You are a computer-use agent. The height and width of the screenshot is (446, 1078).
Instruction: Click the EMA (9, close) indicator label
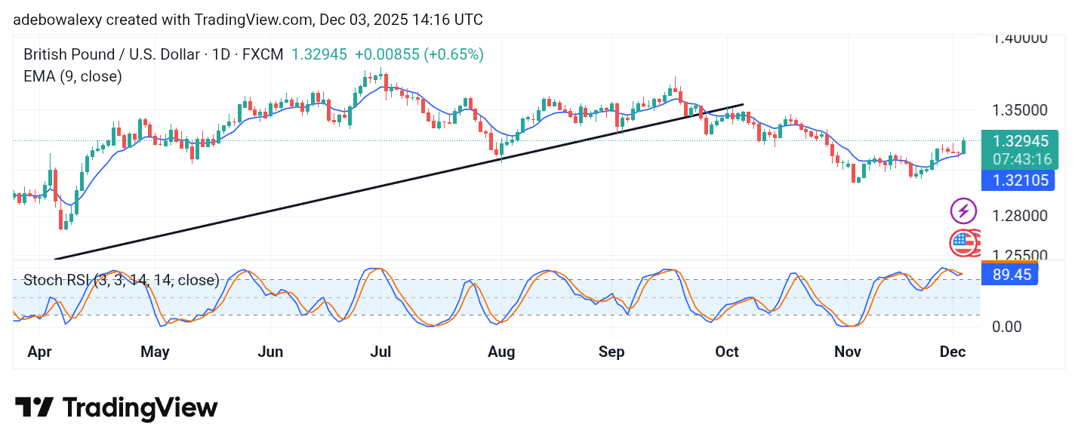(72, 76)
